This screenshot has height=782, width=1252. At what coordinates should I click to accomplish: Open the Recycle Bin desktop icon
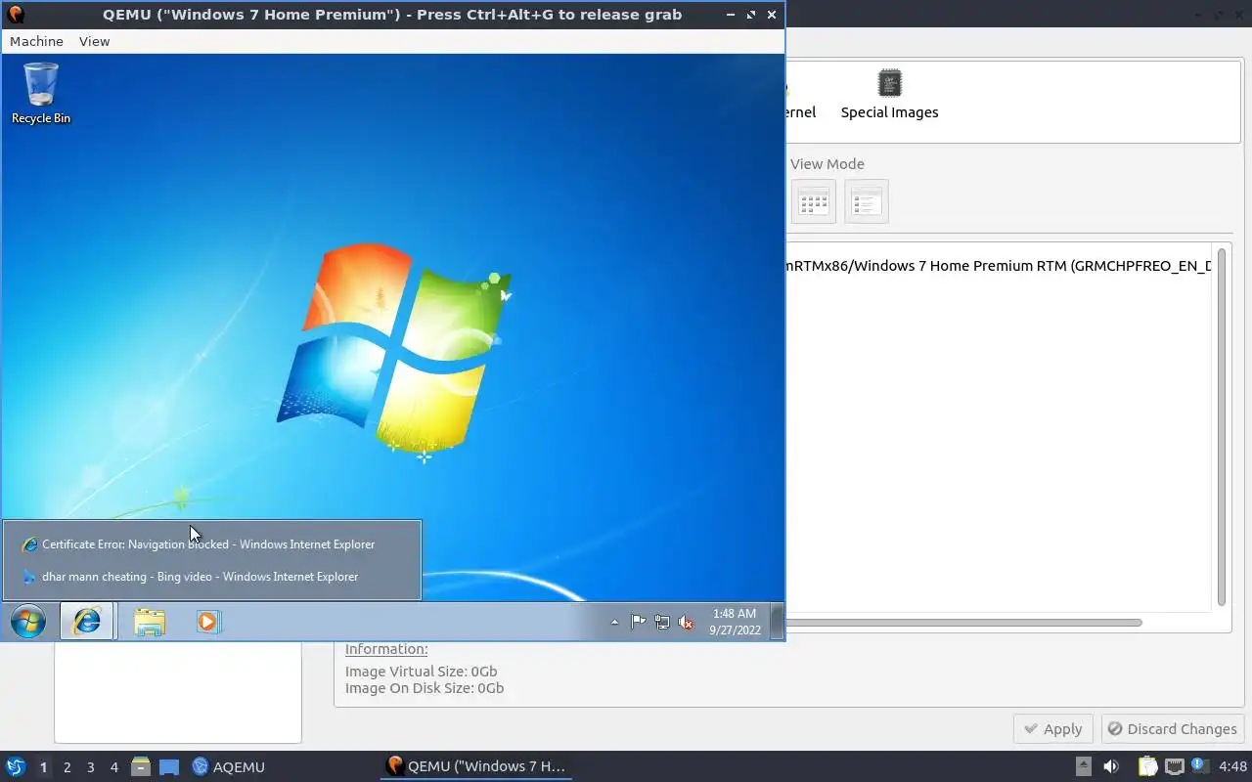pos(41,94)
